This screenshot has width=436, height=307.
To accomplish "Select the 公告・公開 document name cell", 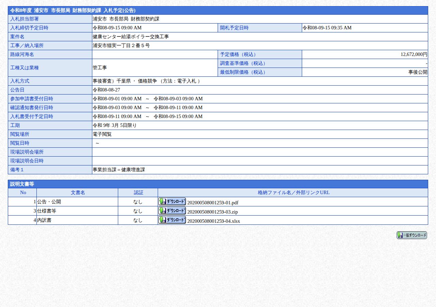I will click(77, 202).
